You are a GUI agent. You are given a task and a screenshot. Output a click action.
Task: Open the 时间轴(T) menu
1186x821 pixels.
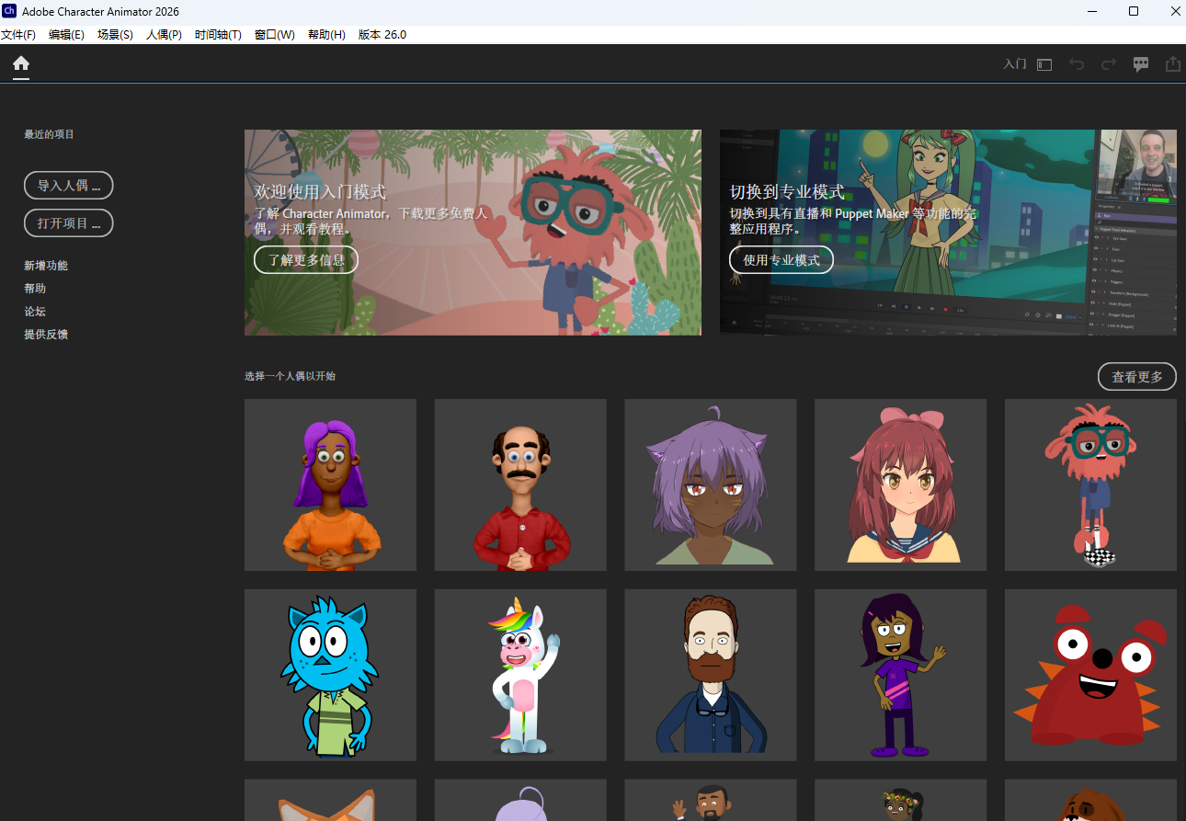click(218, 35)
